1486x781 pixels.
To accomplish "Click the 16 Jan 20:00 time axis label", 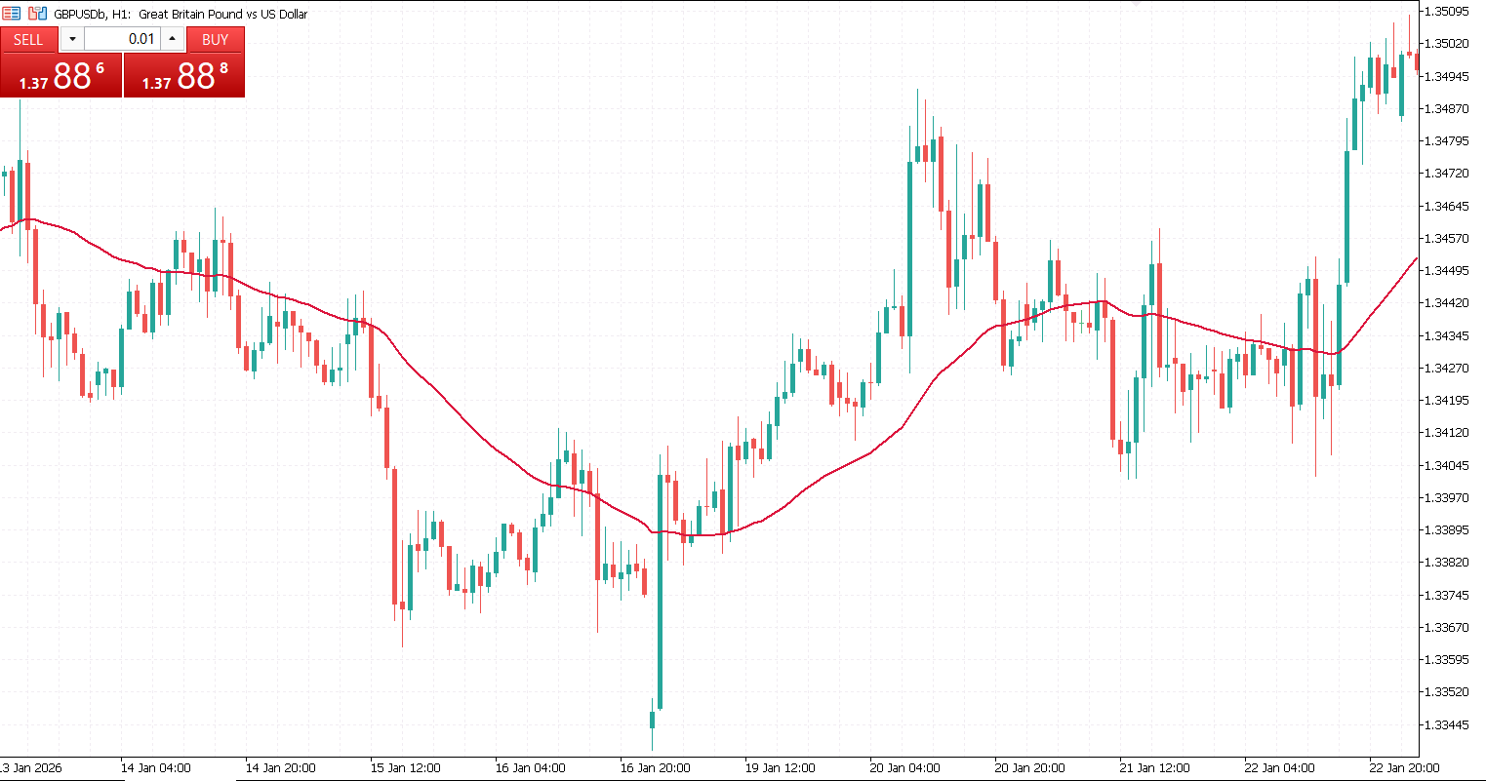I will coord(655,767).
